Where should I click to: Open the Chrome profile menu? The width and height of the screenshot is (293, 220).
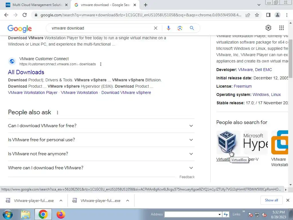278,15
